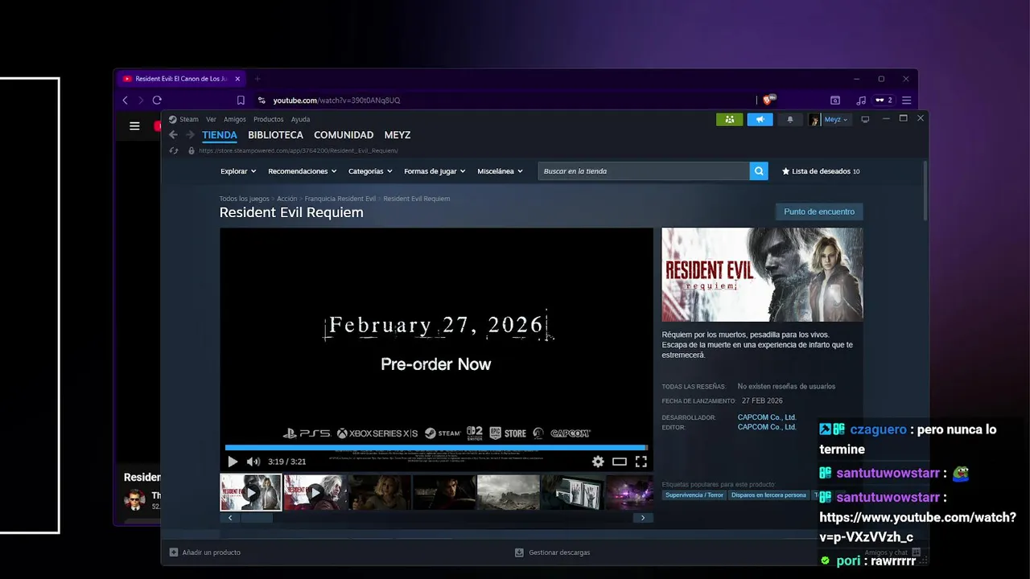Open trailer video settings gear
Screen dimensions: 1030x579
[598, 462]
